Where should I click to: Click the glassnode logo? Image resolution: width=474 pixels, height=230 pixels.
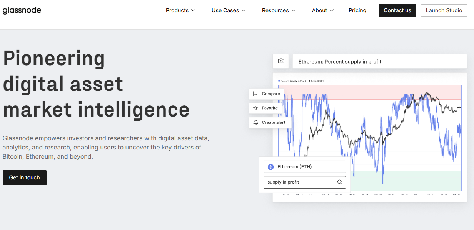pyautogui.click(x=22, y=10)
